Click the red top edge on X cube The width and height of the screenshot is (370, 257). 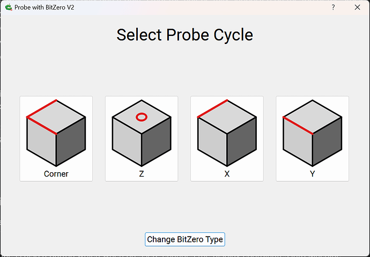(213, 108)
